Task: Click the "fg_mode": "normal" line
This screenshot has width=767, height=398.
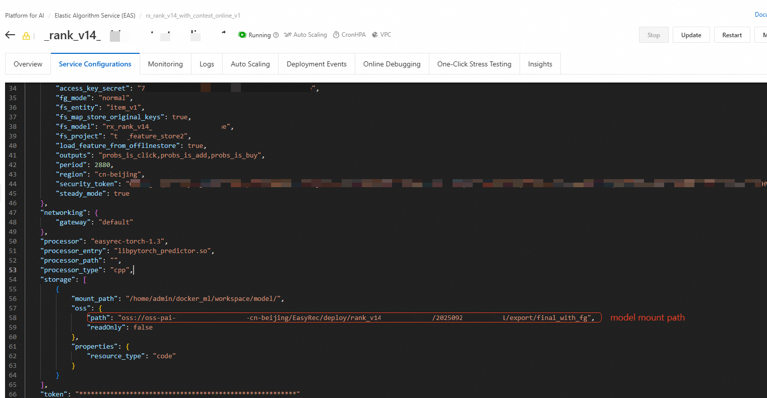Action: coord(94,98)
